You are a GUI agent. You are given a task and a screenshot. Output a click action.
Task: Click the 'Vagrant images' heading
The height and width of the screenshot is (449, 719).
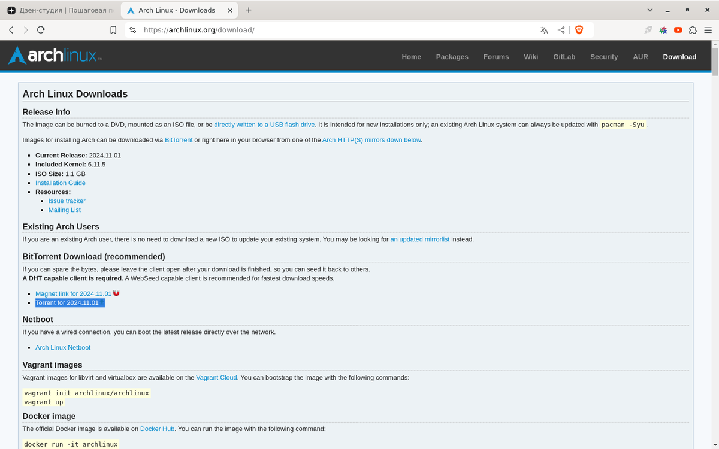coord(52,365)
